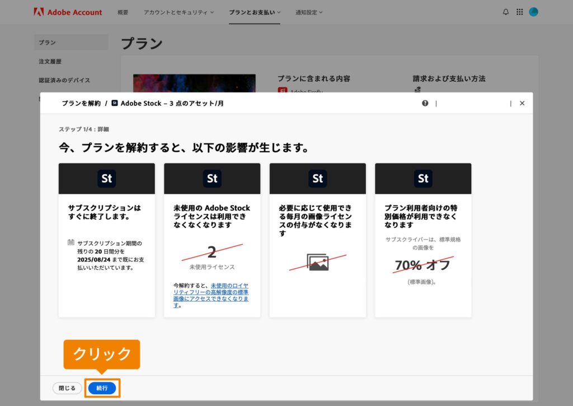Close the cancel plan dialog with X
The height and width of the screenshot is (406, 573).
point(522,103)
